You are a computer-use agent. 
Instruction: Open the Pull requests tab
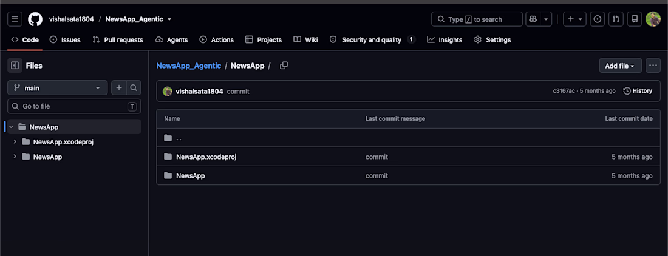click(x=118, y=40)
